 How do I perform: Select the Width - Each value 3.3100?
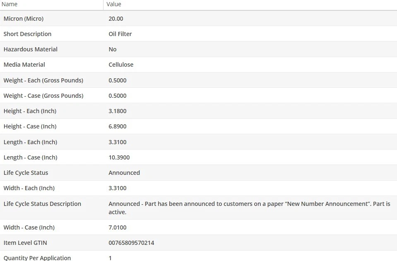(x=118, y=188)
